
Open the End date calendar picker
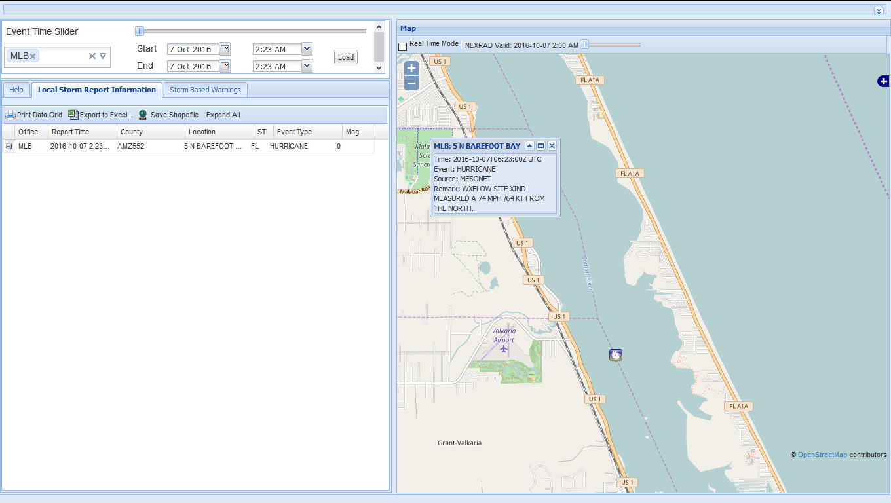pos(225,66)
